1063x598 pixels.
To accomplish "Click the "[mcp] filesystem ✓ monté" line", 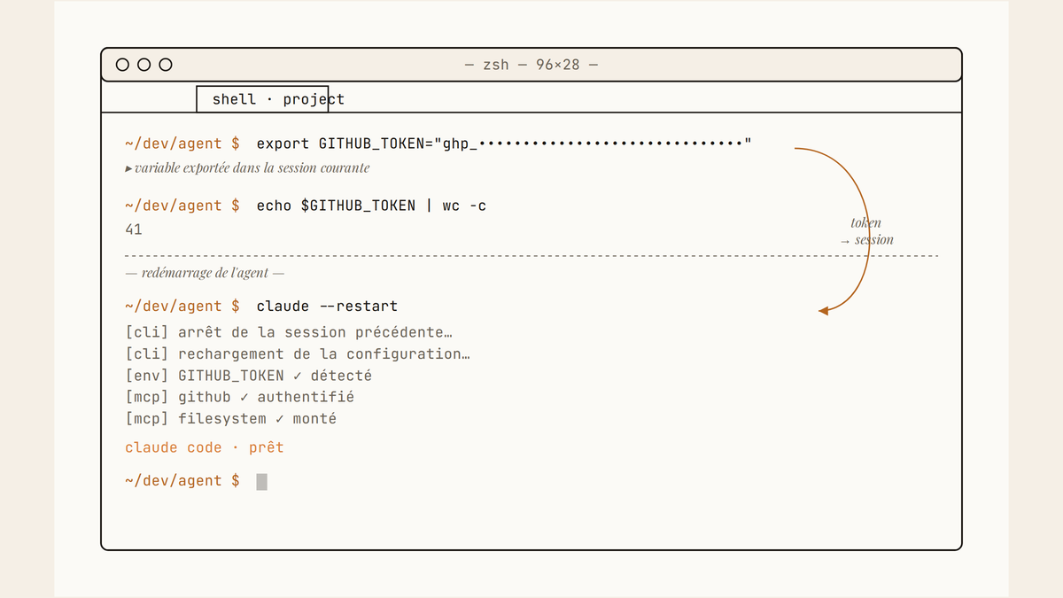I will coord(231,418).
